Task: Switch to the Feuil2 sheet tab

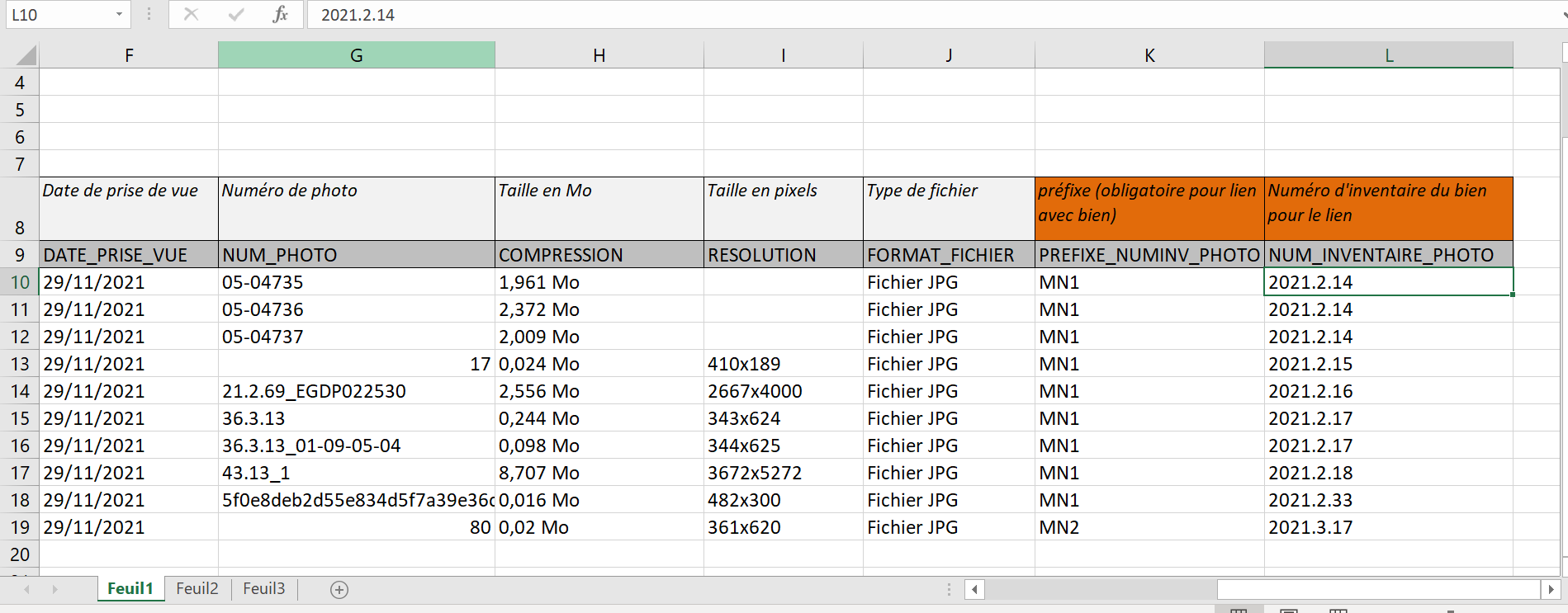Action: tap(197, 588)
